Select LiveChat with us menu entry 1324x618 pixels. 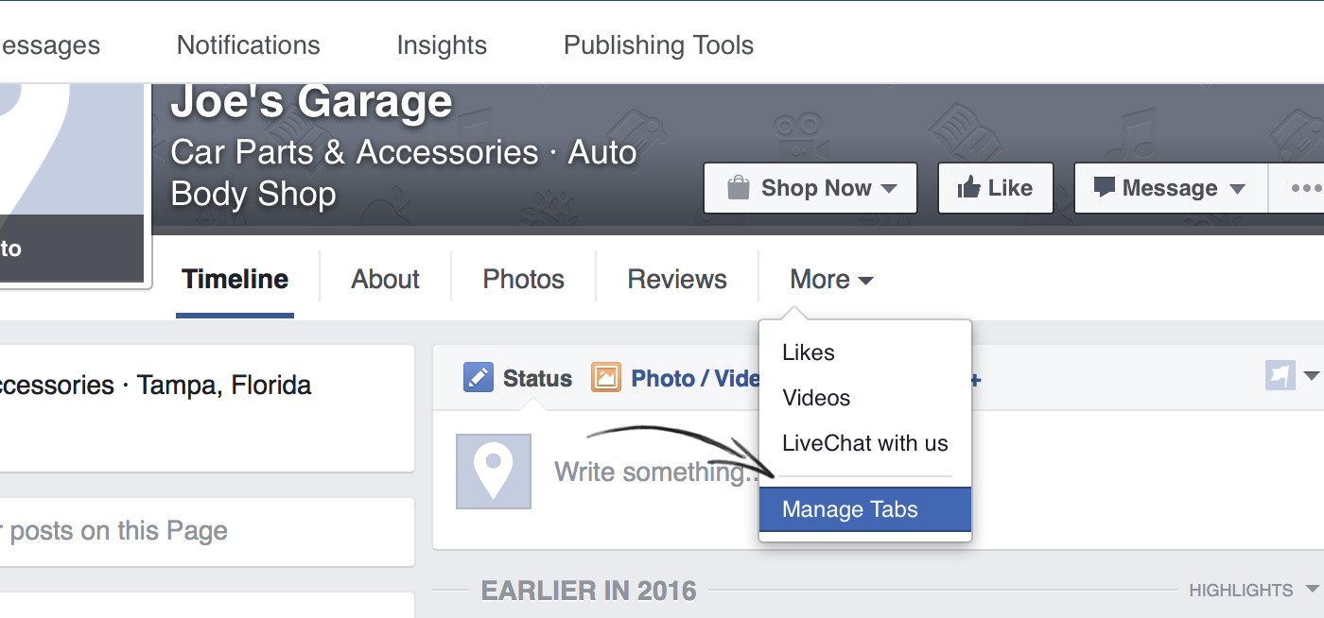865,443
